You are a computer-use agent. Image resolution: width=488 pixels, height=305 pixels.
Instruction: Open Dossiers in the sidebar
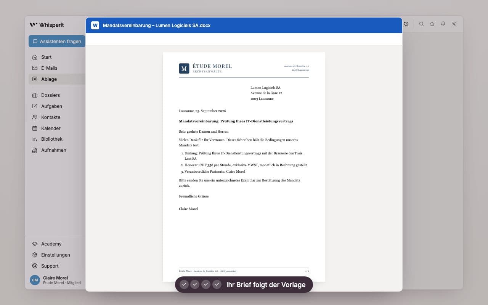(x=50, y=95)
